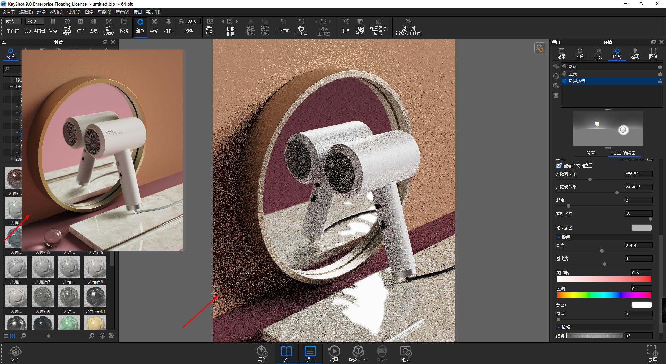Image resolution: width=666 pixels, height=364 pixels.
Task: Open 几何视图 geometry view
Action: (360, 27)
